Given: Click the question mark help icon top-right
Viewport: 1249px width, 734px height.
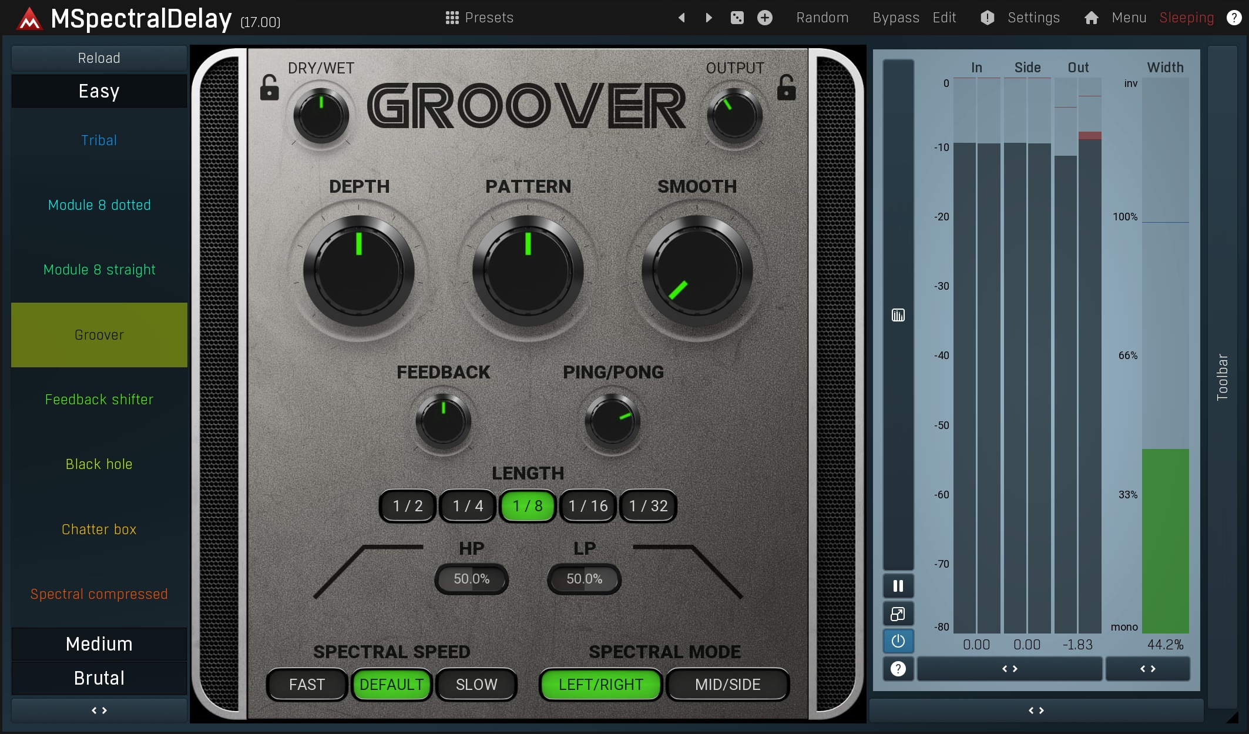Looking at the screenshot, I should click(1234, 18).
